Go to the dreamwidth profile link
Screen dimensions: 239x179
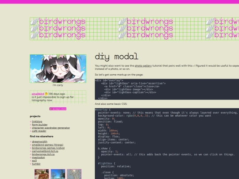tap(40, 141)
